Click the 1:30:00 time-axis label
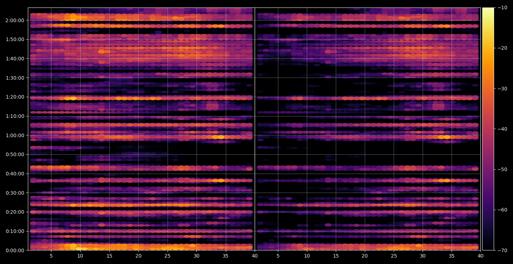This screenshot has width=513, height=264. point(15,78)
